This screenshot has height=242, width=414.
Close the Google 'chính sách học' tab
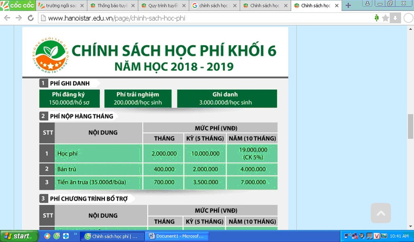pos(235,6)
